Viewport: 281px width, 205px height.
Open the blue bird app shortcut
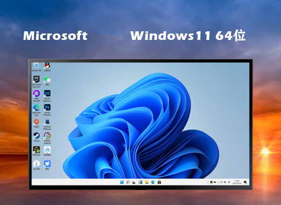[47, 165]
